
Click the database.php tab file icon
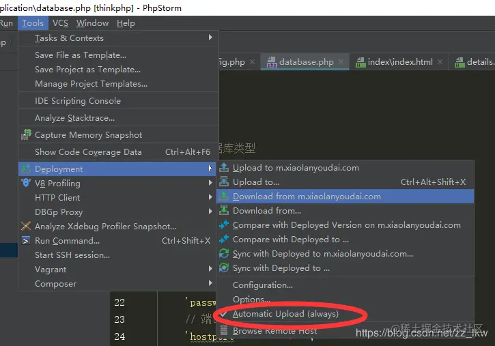click(272, 62)
